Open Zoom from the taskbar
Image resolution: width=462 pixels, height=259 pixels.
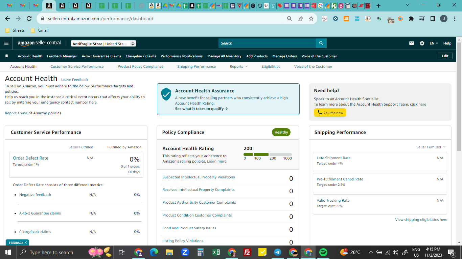(185, 252)
